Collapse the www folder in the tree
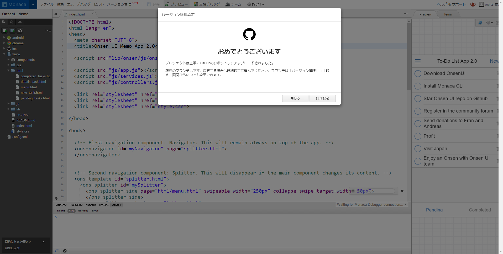Screen dimensions: 503x254 point(4,54)
